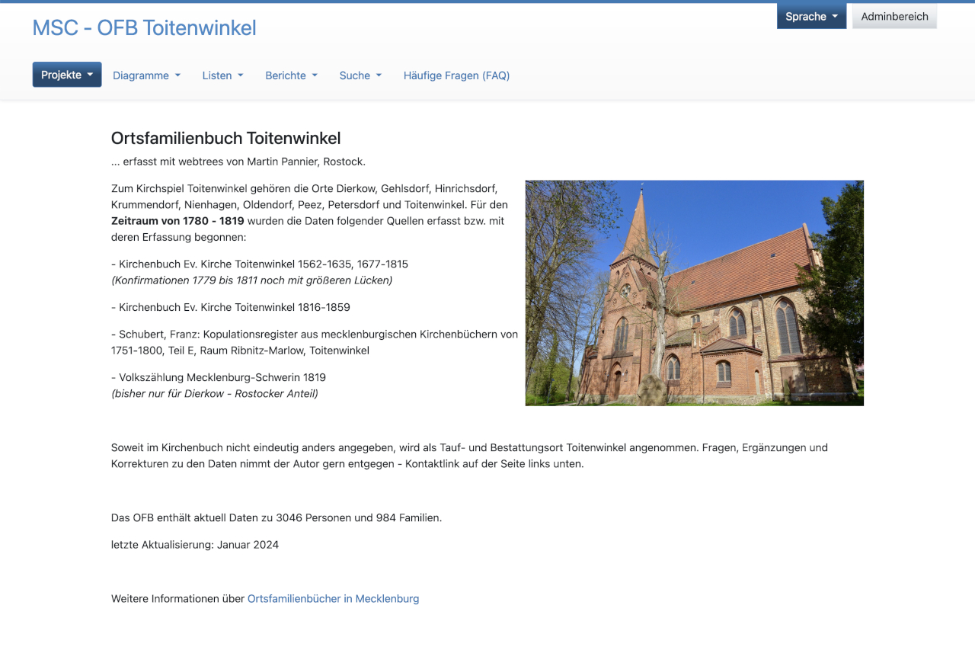Click the italic note about Dierkow Rostocker Anteil

tap(215, 394)
